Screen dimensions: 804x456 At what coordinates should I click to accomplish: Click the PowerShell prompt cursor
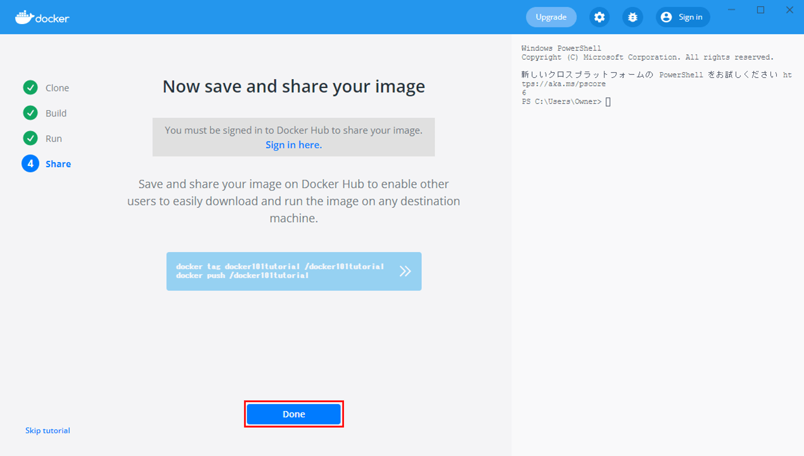[x=608, y=101]
